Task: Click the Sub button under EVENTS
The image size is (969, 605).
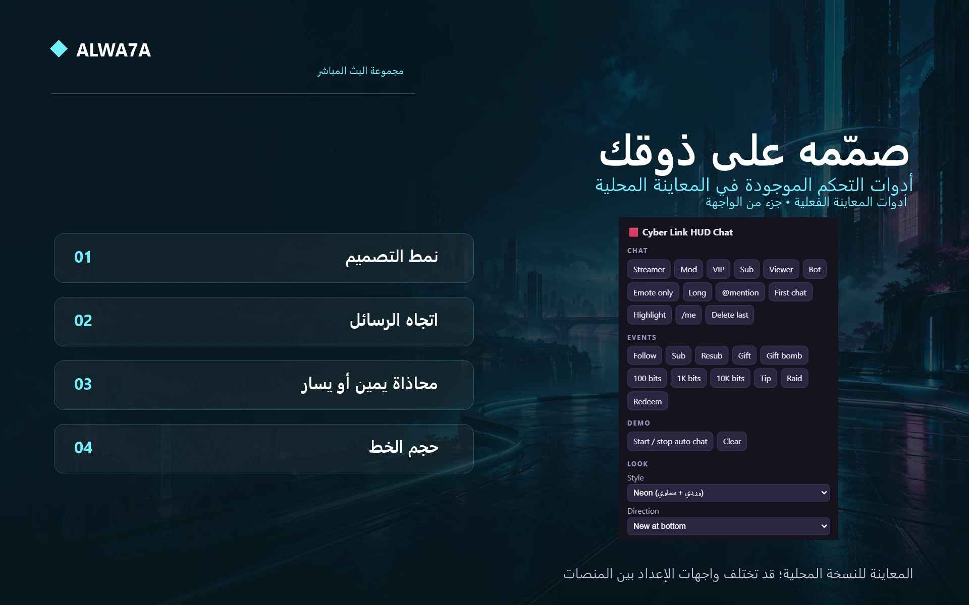Action: [678, 355]
